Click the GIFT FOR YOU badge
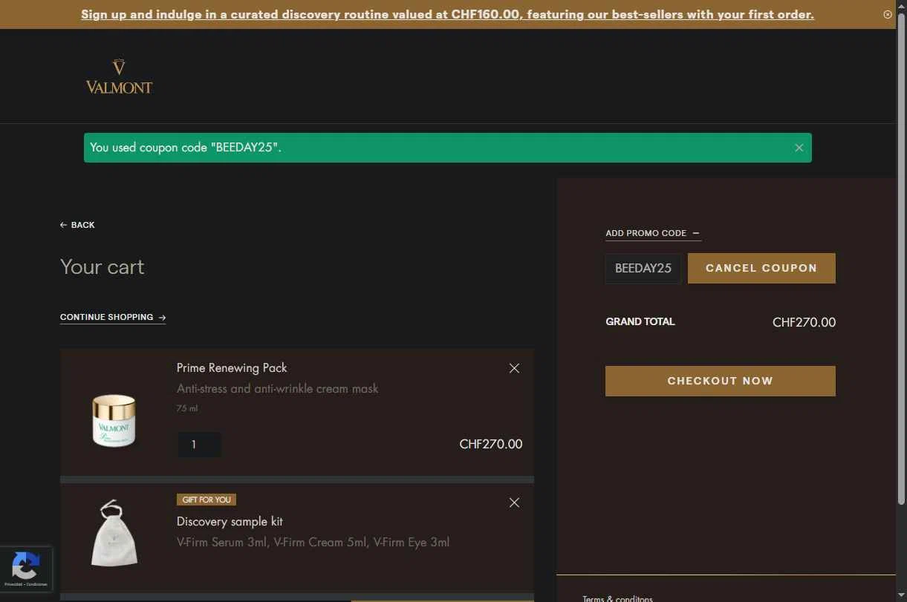907x602 pixels. pyautogui.click(x=207, y=500)
